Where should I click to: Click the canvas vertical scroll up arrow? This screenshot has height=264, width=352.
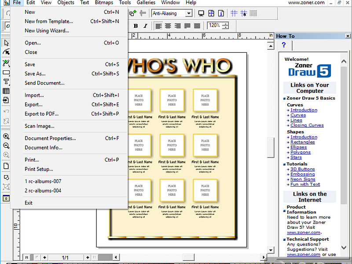[271, 46]
